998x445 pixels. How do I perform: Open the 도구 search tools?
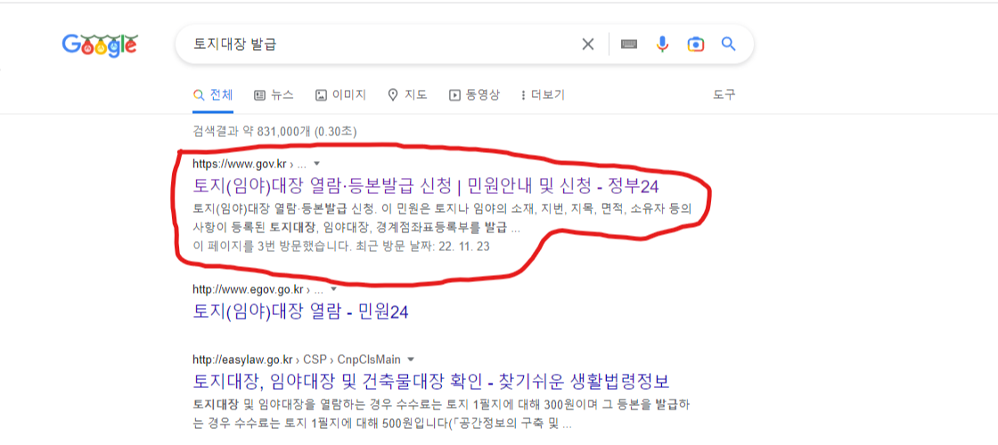pos(724,95)
